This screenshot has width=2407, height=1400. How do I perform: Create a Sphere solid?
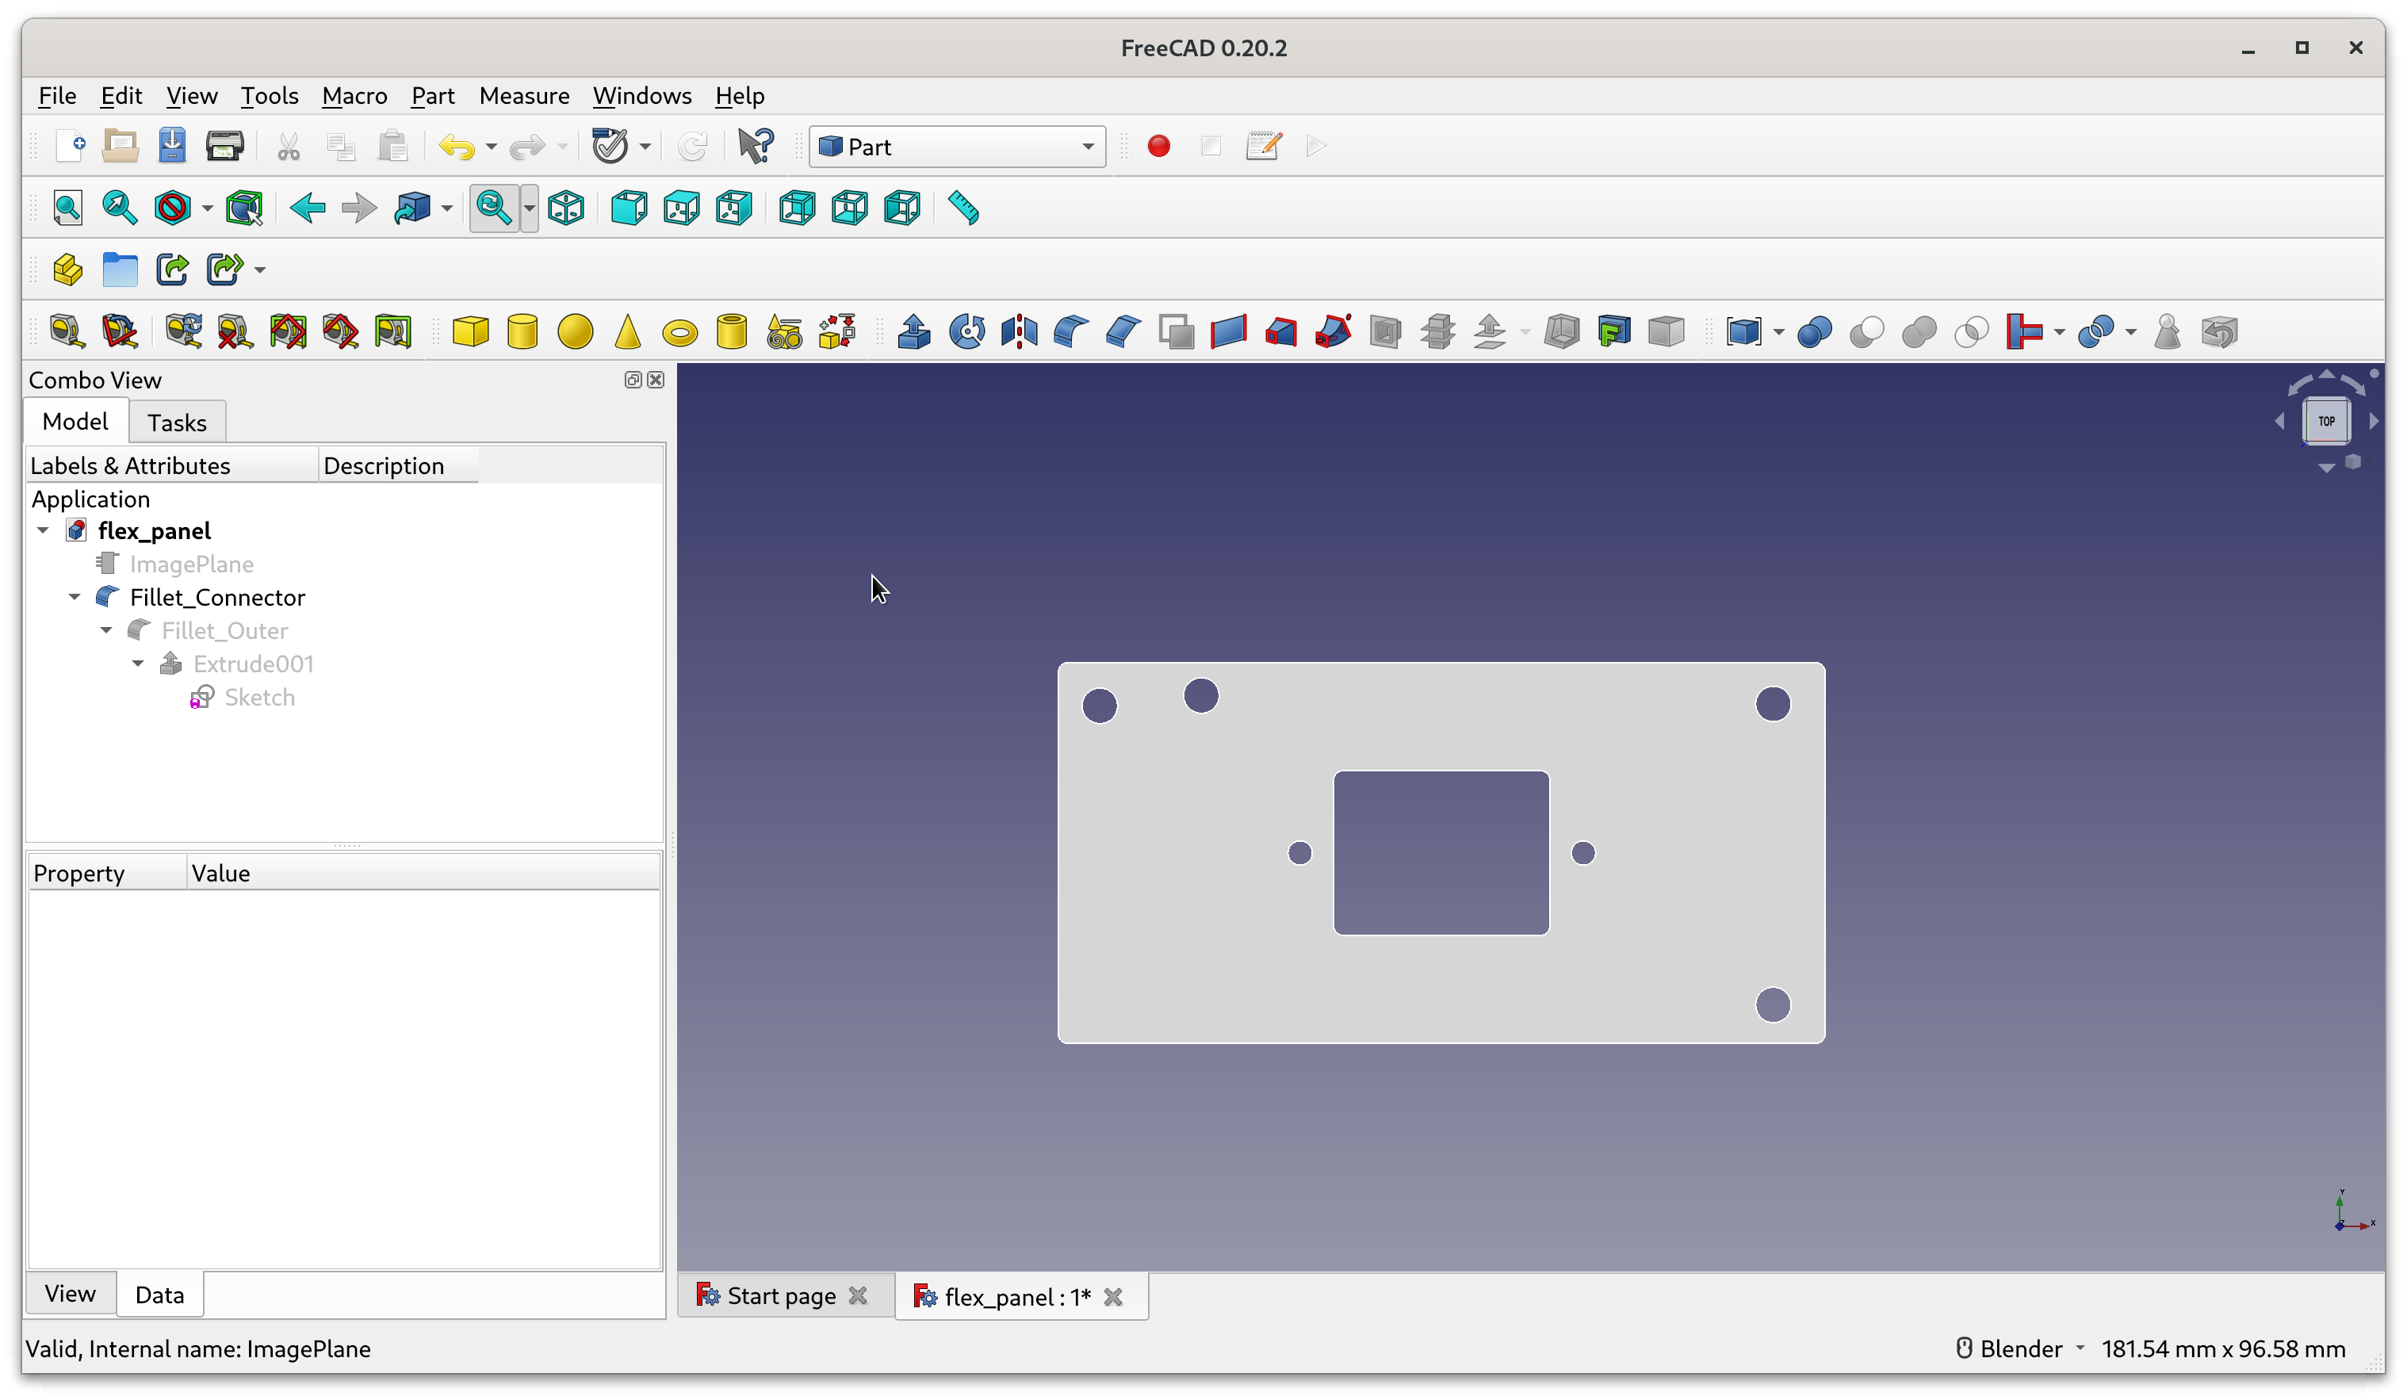click(575, 332)
